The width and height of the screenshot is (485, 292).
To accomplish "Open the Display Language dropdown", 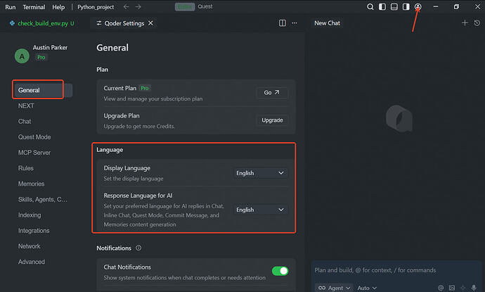I will [x=261, y=173].
